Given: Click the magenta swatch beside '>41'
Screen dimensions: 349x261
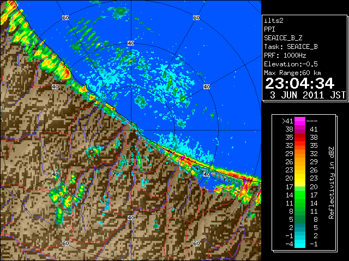Looking at the screenshot, I should click(300, 121).
